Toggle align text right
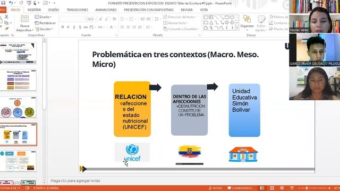 134,27
